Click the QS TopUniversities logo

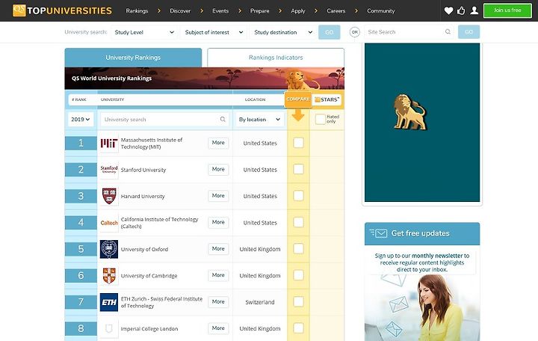[62, 10]
